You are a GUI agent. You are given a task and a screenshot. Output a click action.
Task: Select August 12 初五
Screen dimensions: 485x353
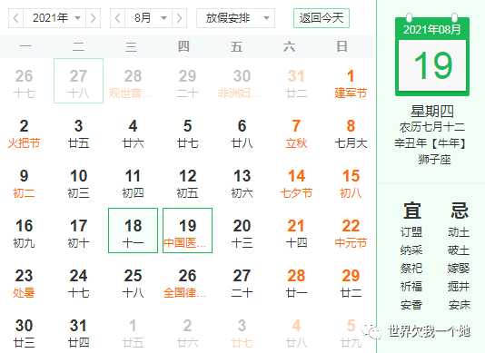[187, 183]
